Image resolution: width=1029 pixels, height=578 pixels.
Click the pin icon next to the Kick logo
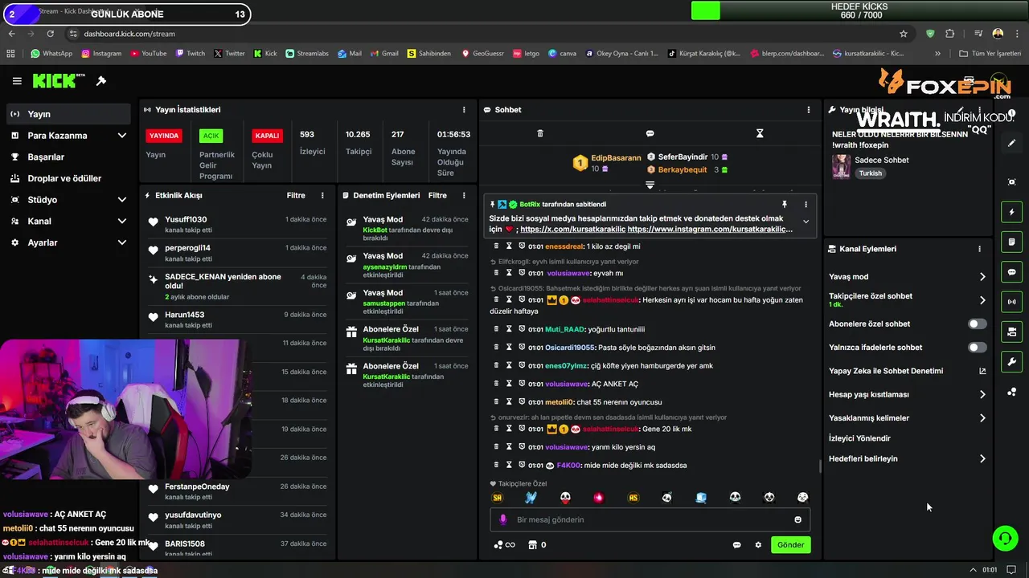[101, 81]
